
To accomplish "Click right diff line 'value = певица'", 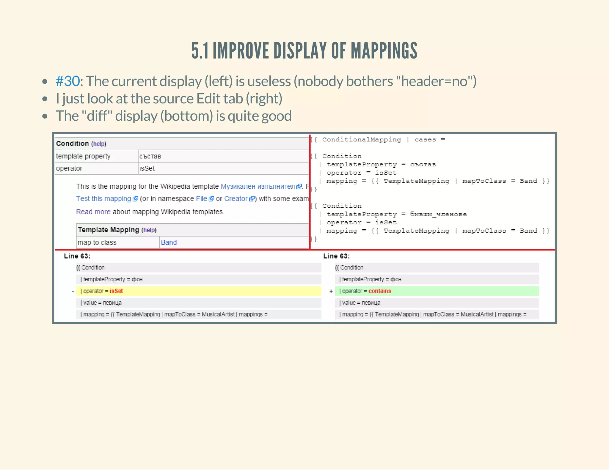I will coord(437,302).
